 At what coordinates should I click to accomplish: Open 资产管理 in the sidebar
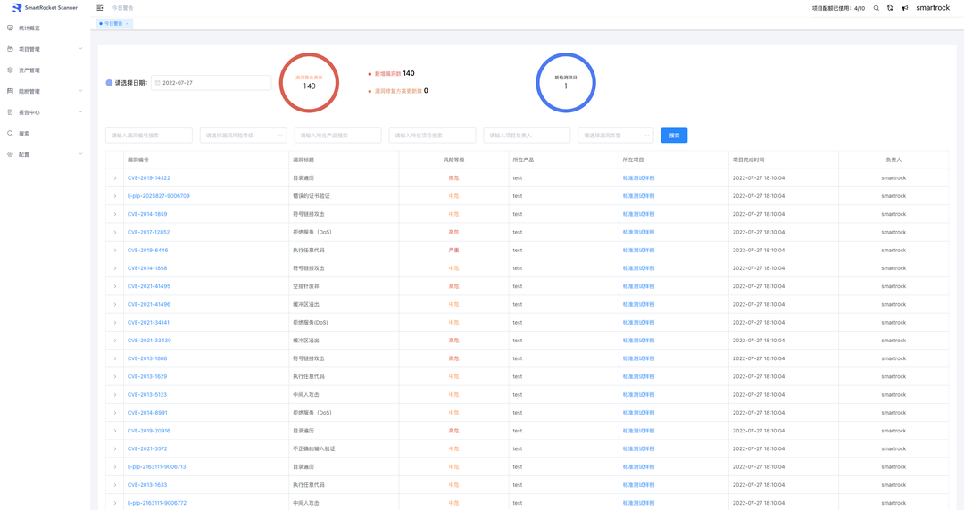click(29, 70)
